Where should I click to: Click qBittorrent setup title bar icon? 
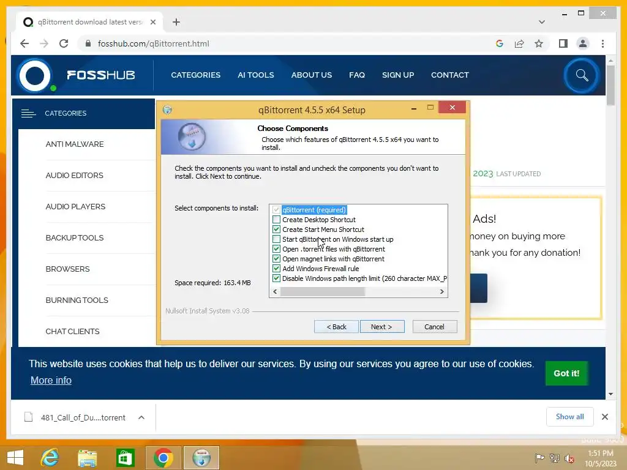click(x=167, y=110)
